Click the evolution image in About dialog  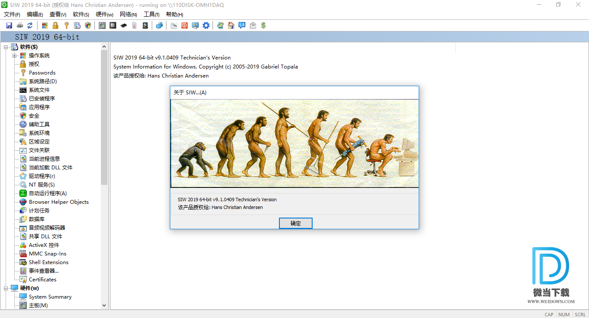294,143
